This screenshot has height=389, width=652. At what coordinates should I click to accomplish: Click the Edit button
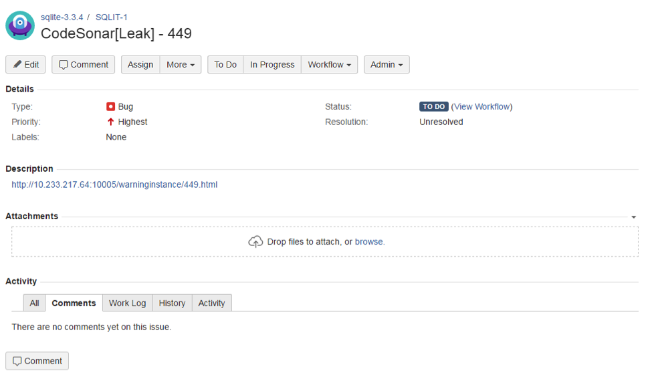[26, 65]
